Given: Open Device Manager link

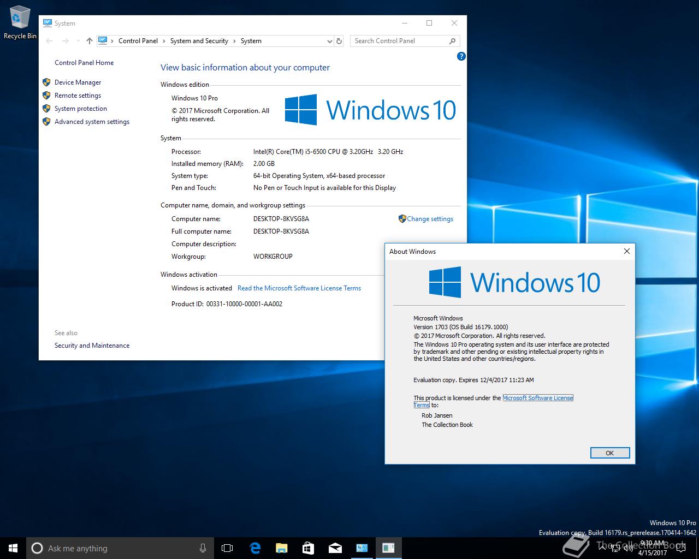Looking at the screenshot, I should click(78, 82).
